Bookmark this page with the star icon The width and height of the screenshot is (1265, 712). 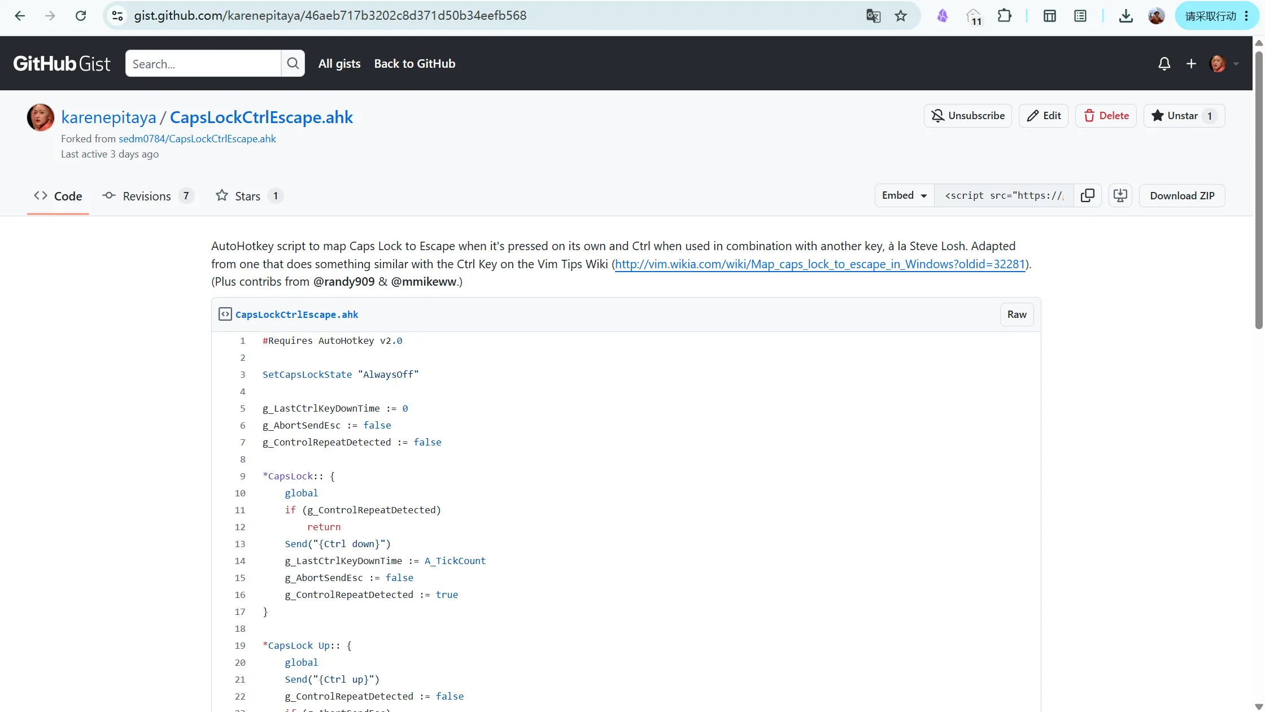click(x=901, y=16)
